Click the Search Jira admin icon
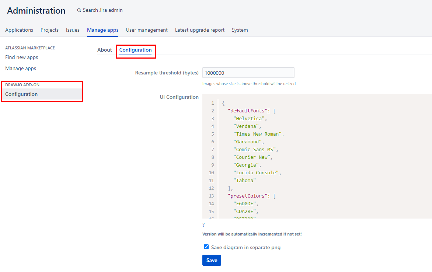432x272 pixels. (79, 10)
